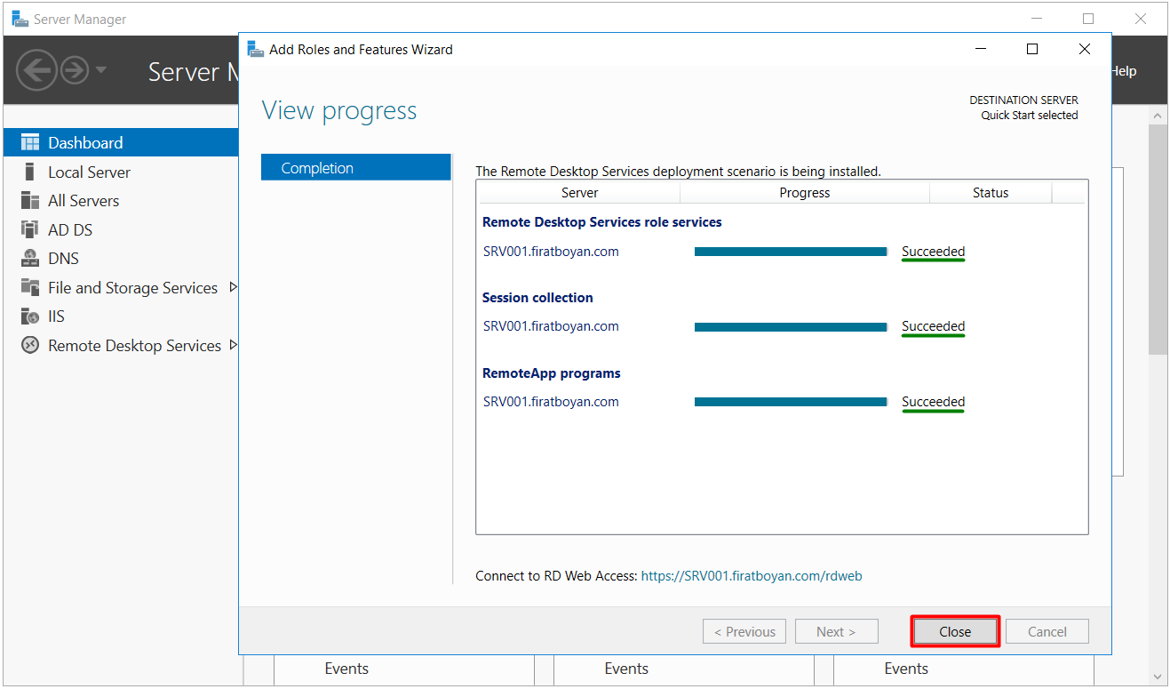The height and width of the screenshot is (689, 1170).
Task: Click the role services progress bar
Action: [x=791, y=252]
